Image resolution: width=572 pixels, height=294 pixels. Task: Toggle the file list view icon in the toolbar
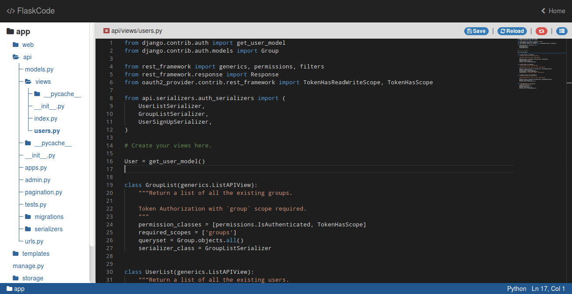[562, 31]
